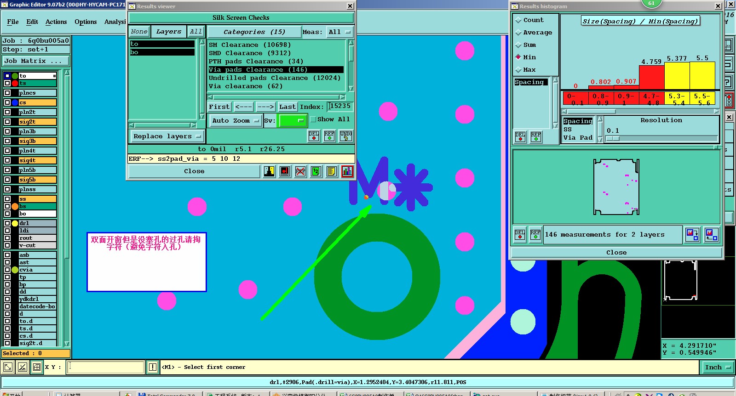
Task: Toggle checkbox for rout layer
Action: pyautogui.click(x=7, y=238)
